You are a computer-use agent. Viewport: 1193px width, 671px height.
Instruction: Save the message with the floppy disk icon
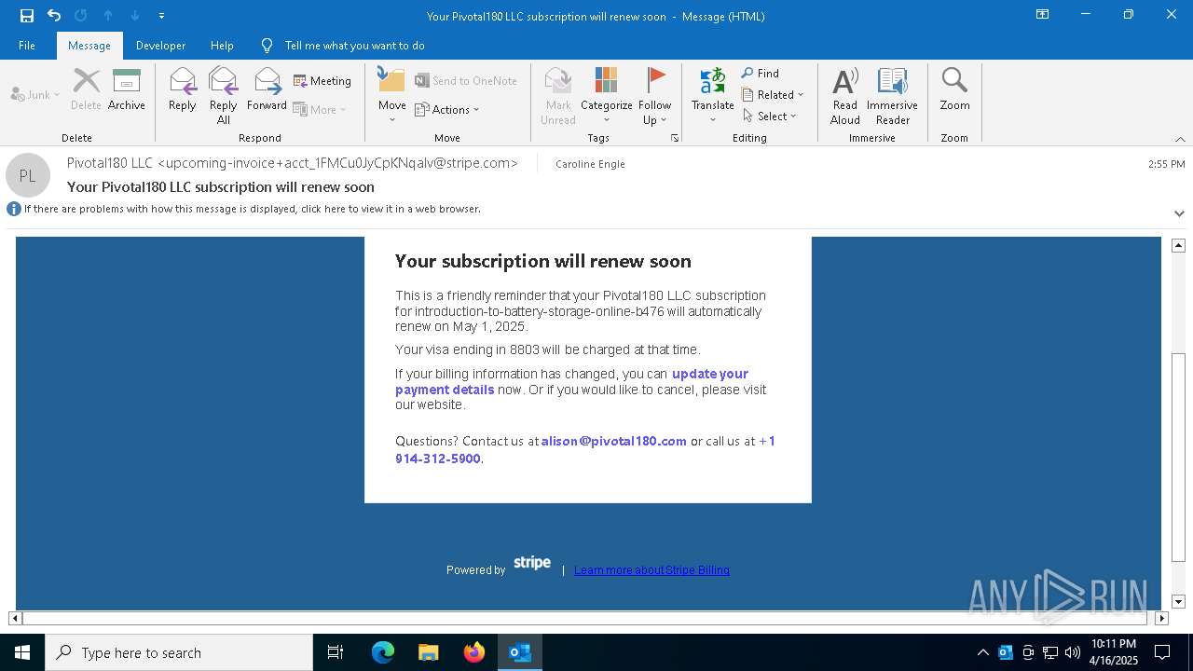pyautogui.click(x=27, y=16)
